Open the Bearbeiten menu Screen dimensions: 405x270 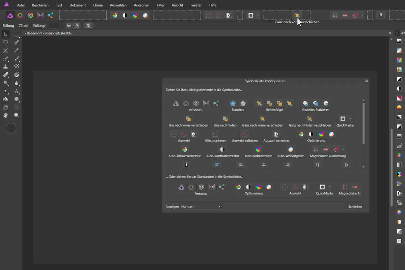tap(40, 5)
